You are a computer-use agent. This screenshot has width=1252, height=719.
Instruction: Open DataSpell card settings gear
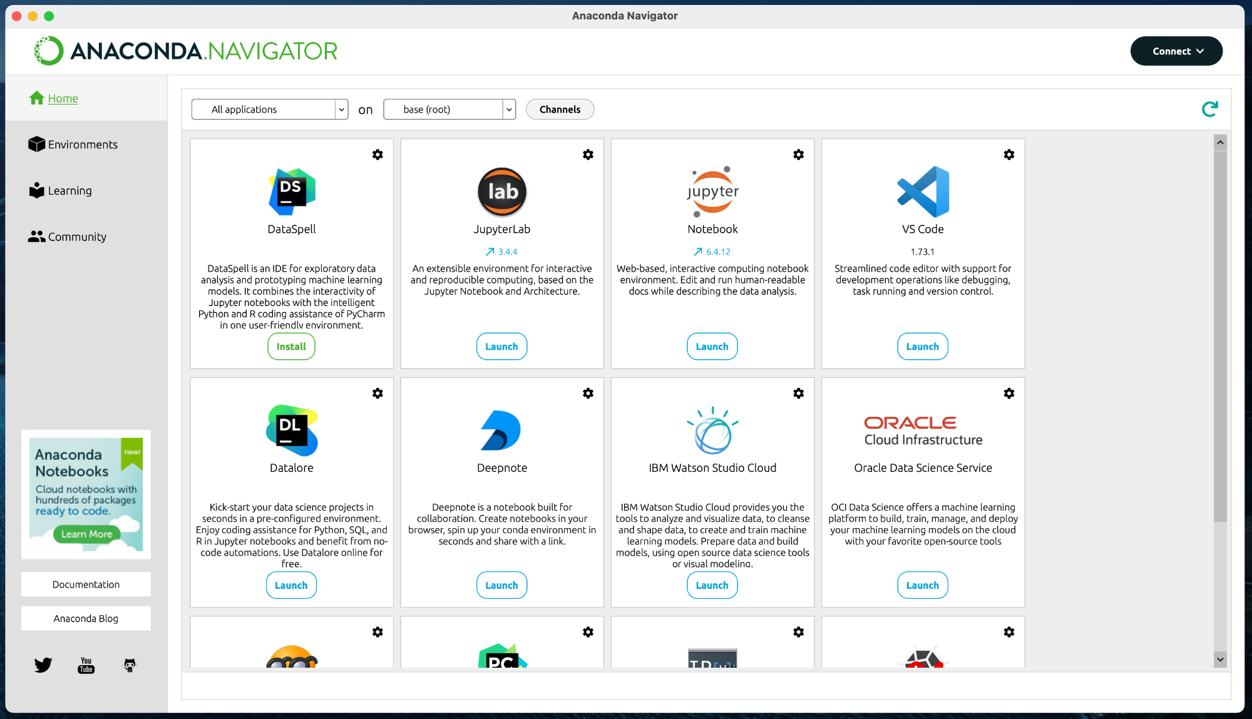point(377,155)
